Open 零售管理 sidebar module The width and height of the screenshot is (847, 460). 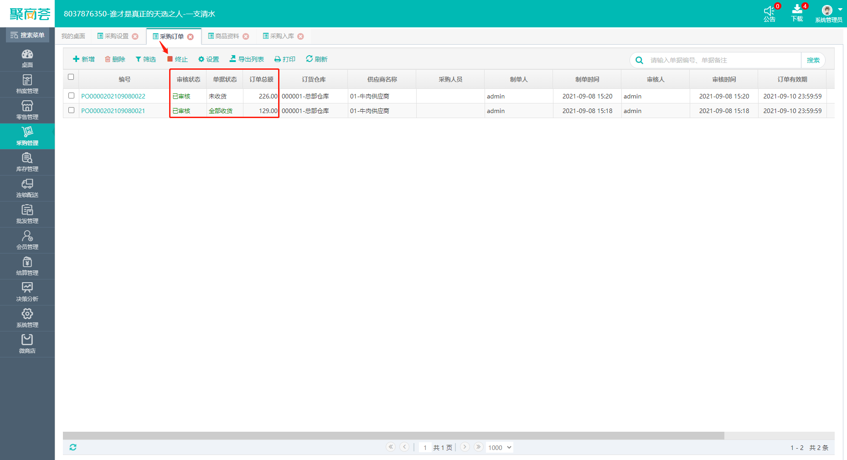coord(27,110)
